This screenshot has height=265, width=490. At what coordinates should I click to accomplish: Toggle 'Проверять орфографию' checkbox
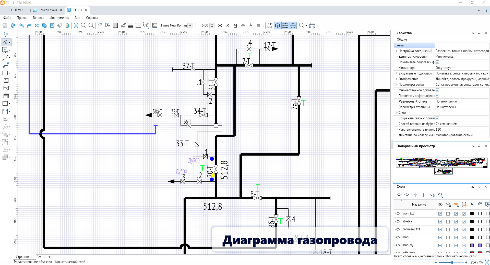[437, 96]
